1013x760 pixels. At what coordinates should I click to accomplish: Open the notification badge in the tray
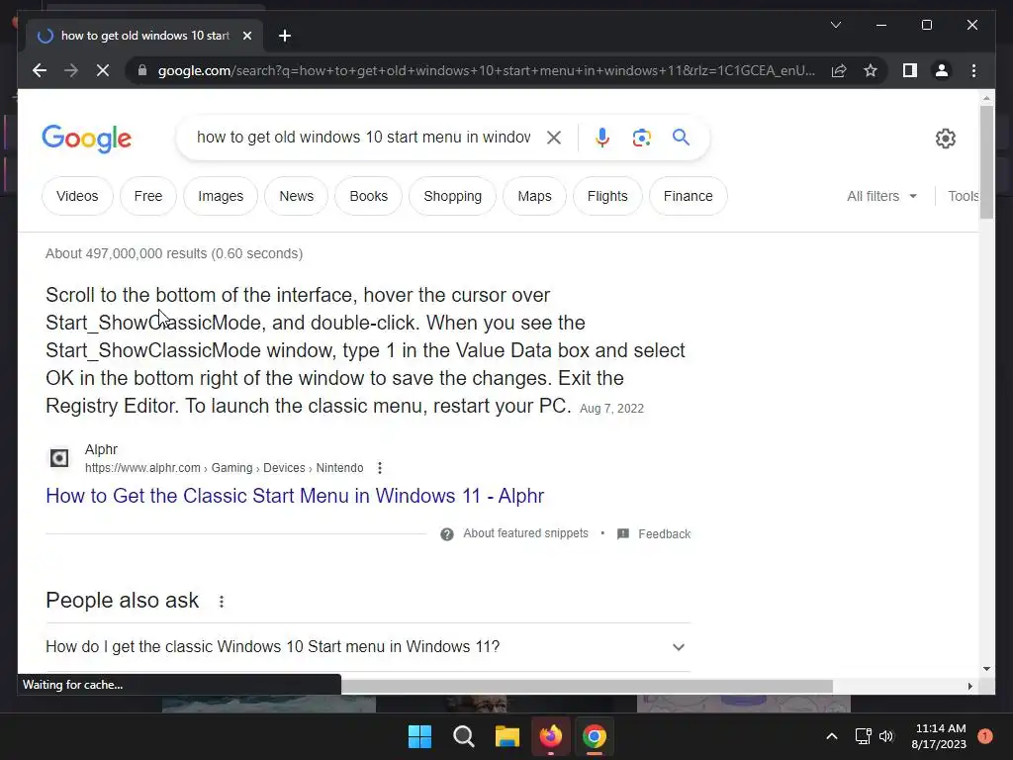(985, 736)
